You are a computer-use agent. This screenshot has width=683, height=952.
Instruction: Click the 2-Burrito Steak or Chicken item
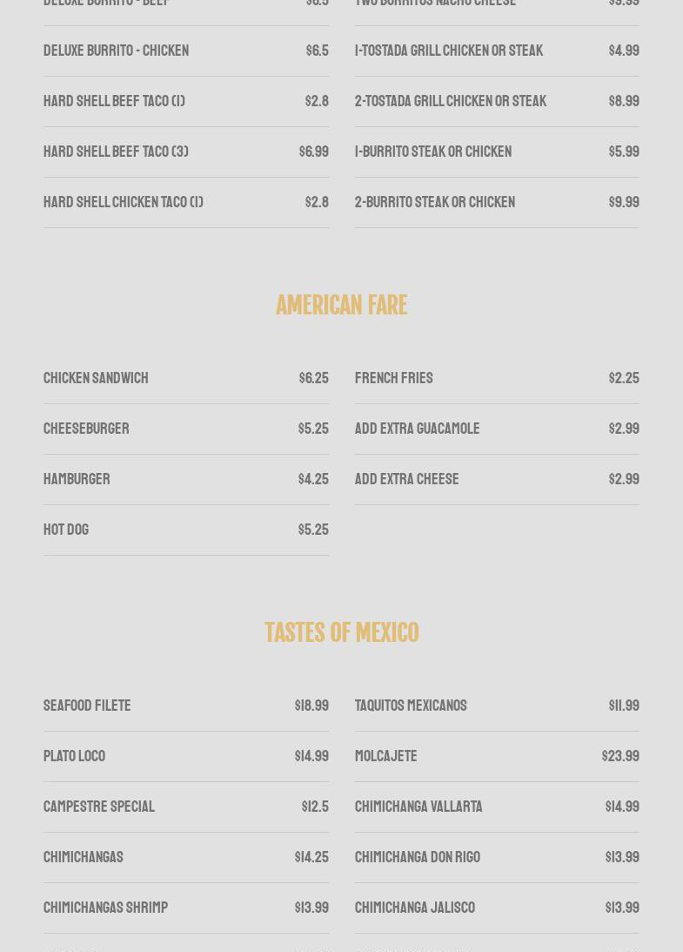[x=435, y=202]
